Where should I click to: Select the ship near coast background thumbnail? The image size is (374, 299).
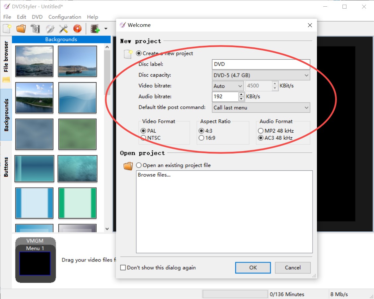pos(78,61)
